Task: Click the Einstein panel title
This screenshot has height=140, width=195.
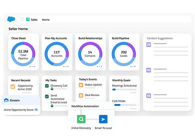Action: click(15, 100)
